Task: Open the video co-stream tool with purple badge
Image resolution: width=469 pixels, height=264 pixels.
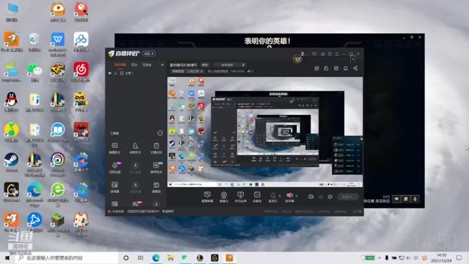Action: (x=114, y=168)
